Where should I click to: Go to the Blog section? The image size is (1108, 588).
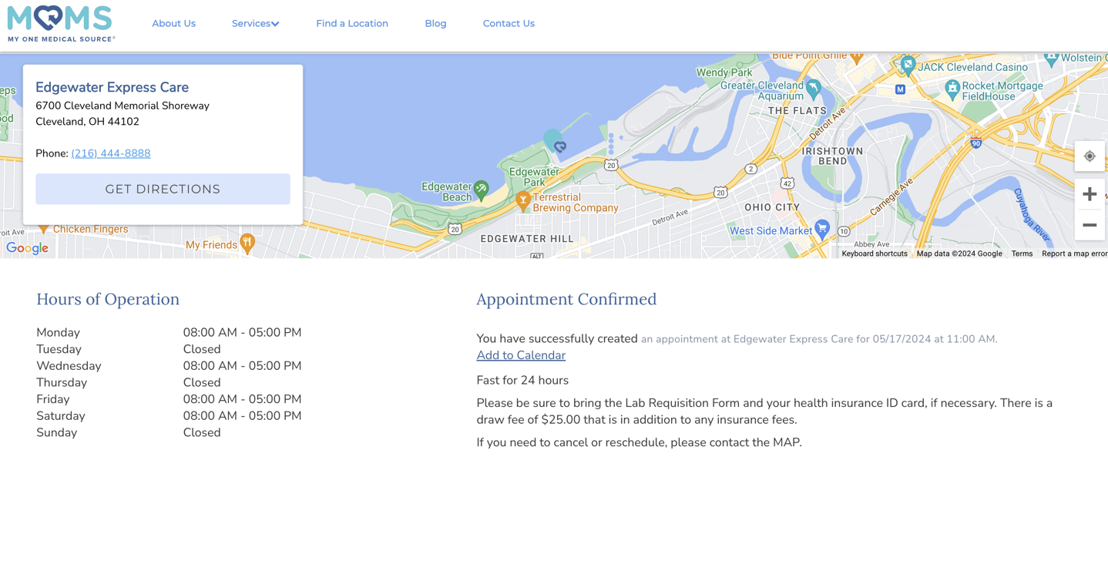pyautogui.click(x=435, y=23)
